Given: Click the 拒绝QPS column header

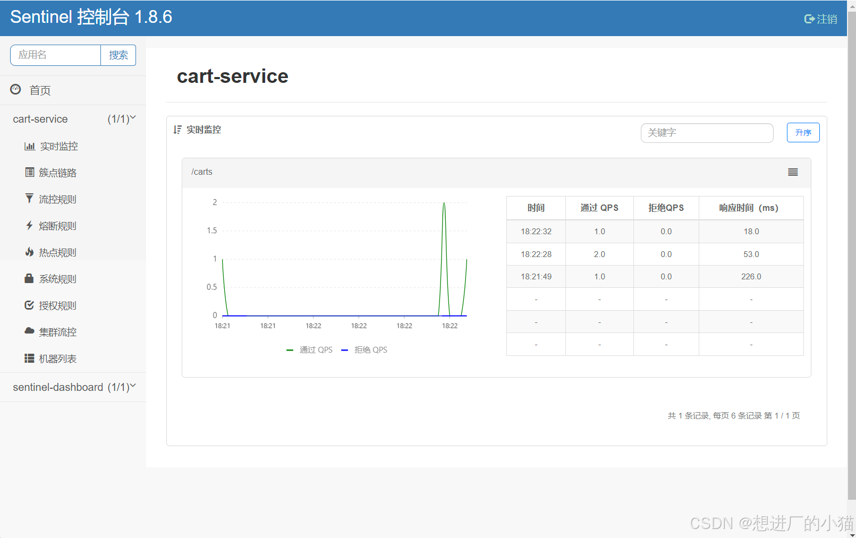Looking at the screenshot, I should [666, 208].
